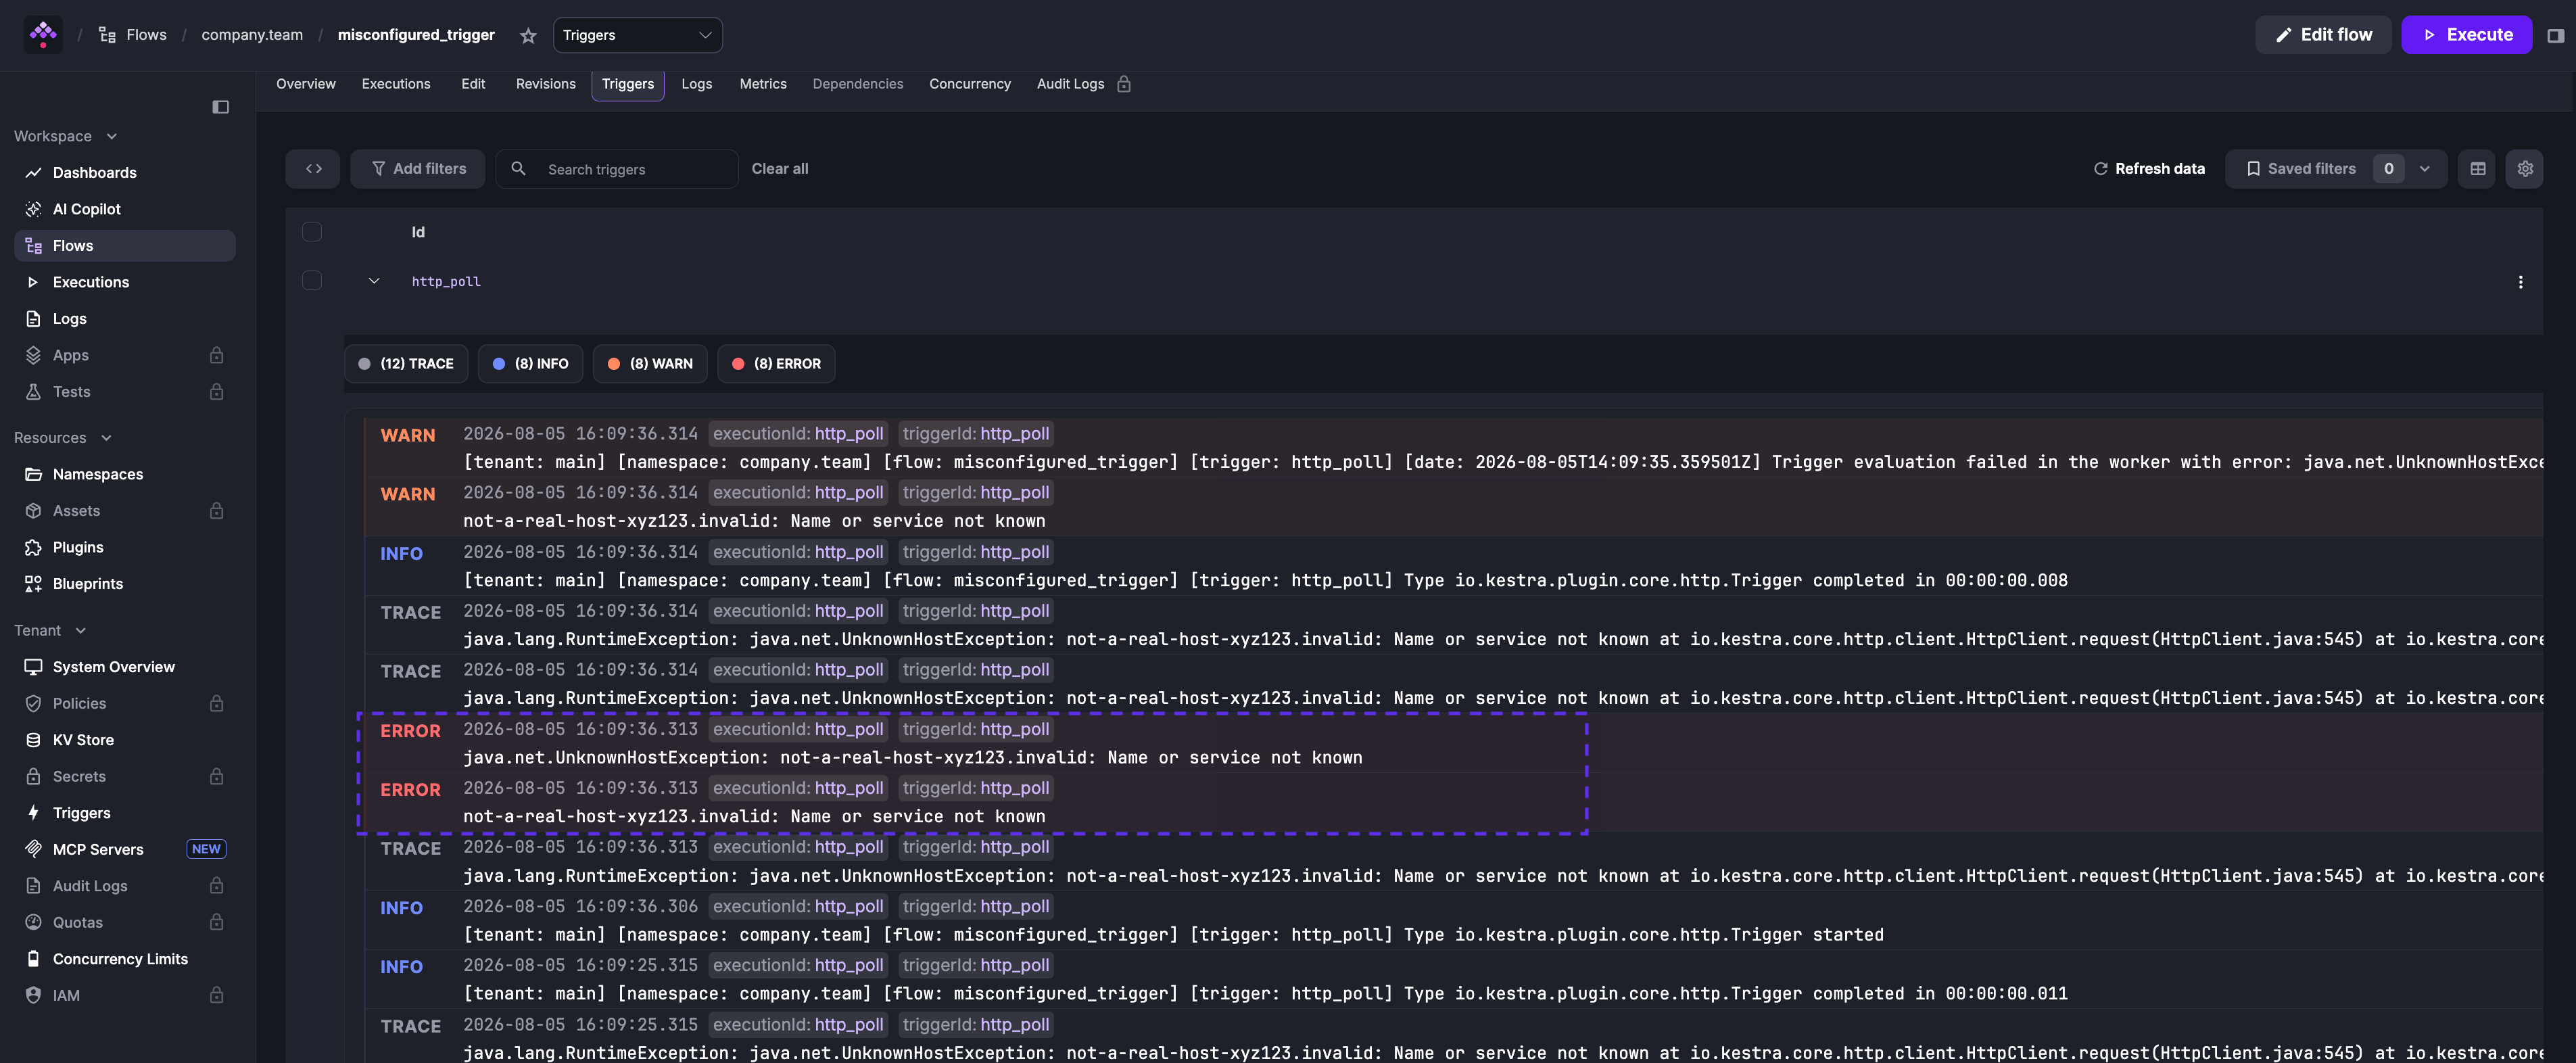Open System Overview

(125, 667)
